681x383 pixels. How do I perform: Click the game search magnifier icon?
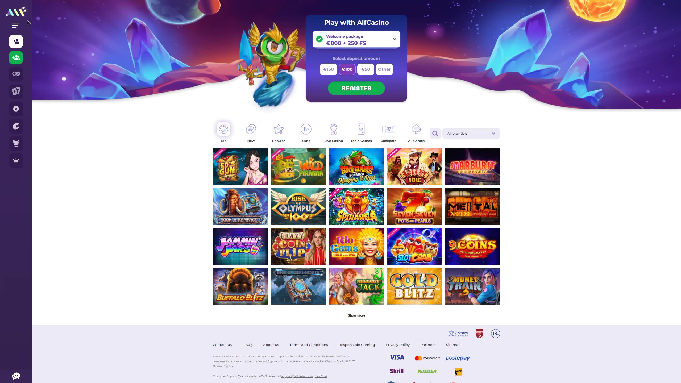[435, 134]
